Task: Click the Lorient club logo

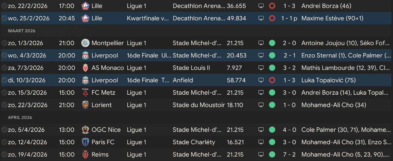Action: (x=85, y=105)
